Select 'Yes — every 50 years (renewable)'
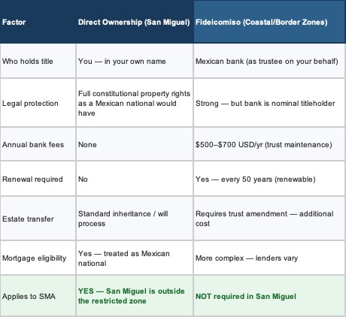Image resolution: width=346 pixels, height=317 pixels. click(256, 179)
